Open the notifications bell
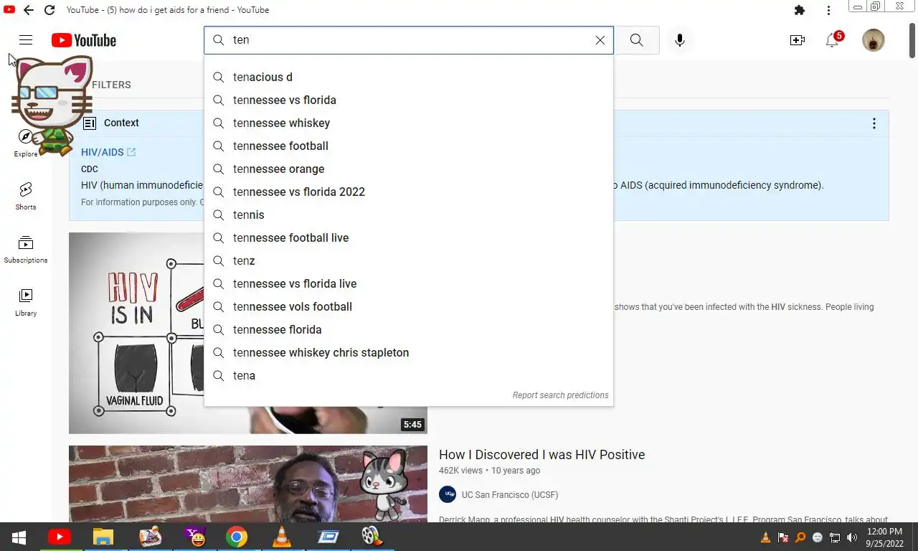The image size is (918, 551). click(x=832, y=40)
